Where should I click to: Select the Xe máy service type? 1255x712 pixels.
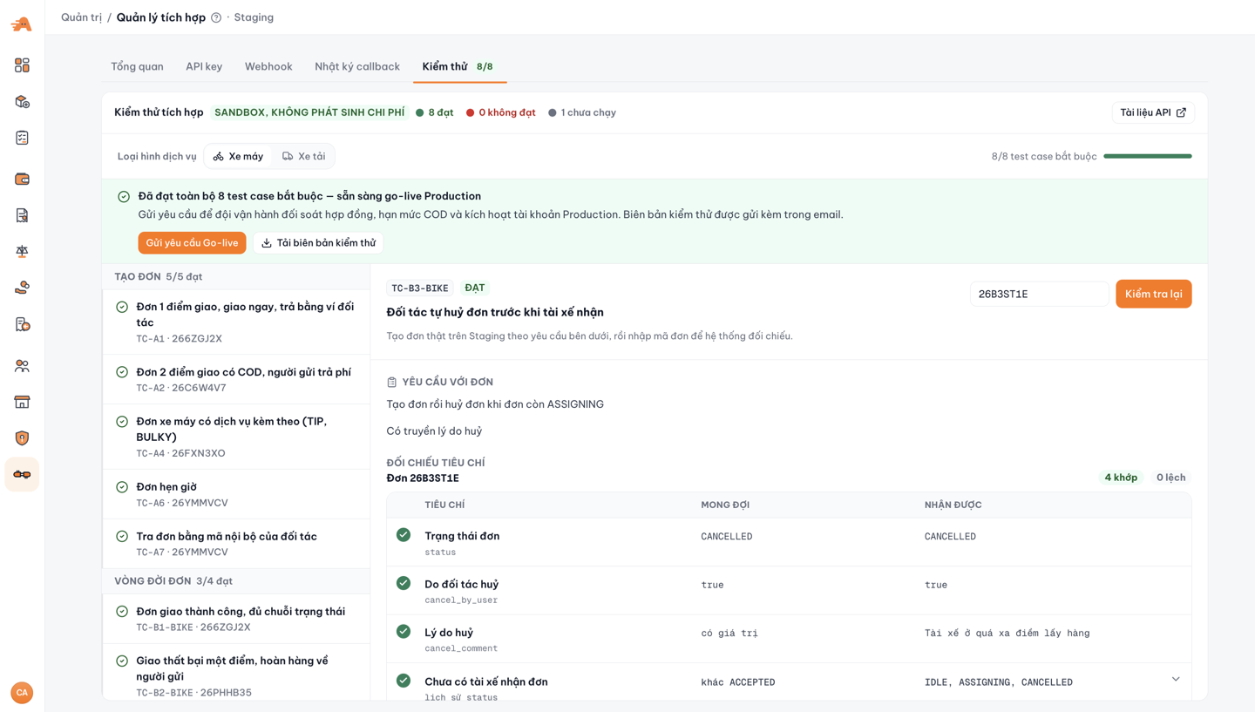[238, 156]
